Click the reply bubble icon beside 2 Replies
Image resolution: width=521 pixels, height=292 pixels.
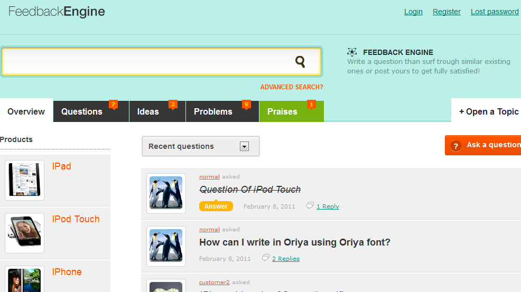point(265,258)
